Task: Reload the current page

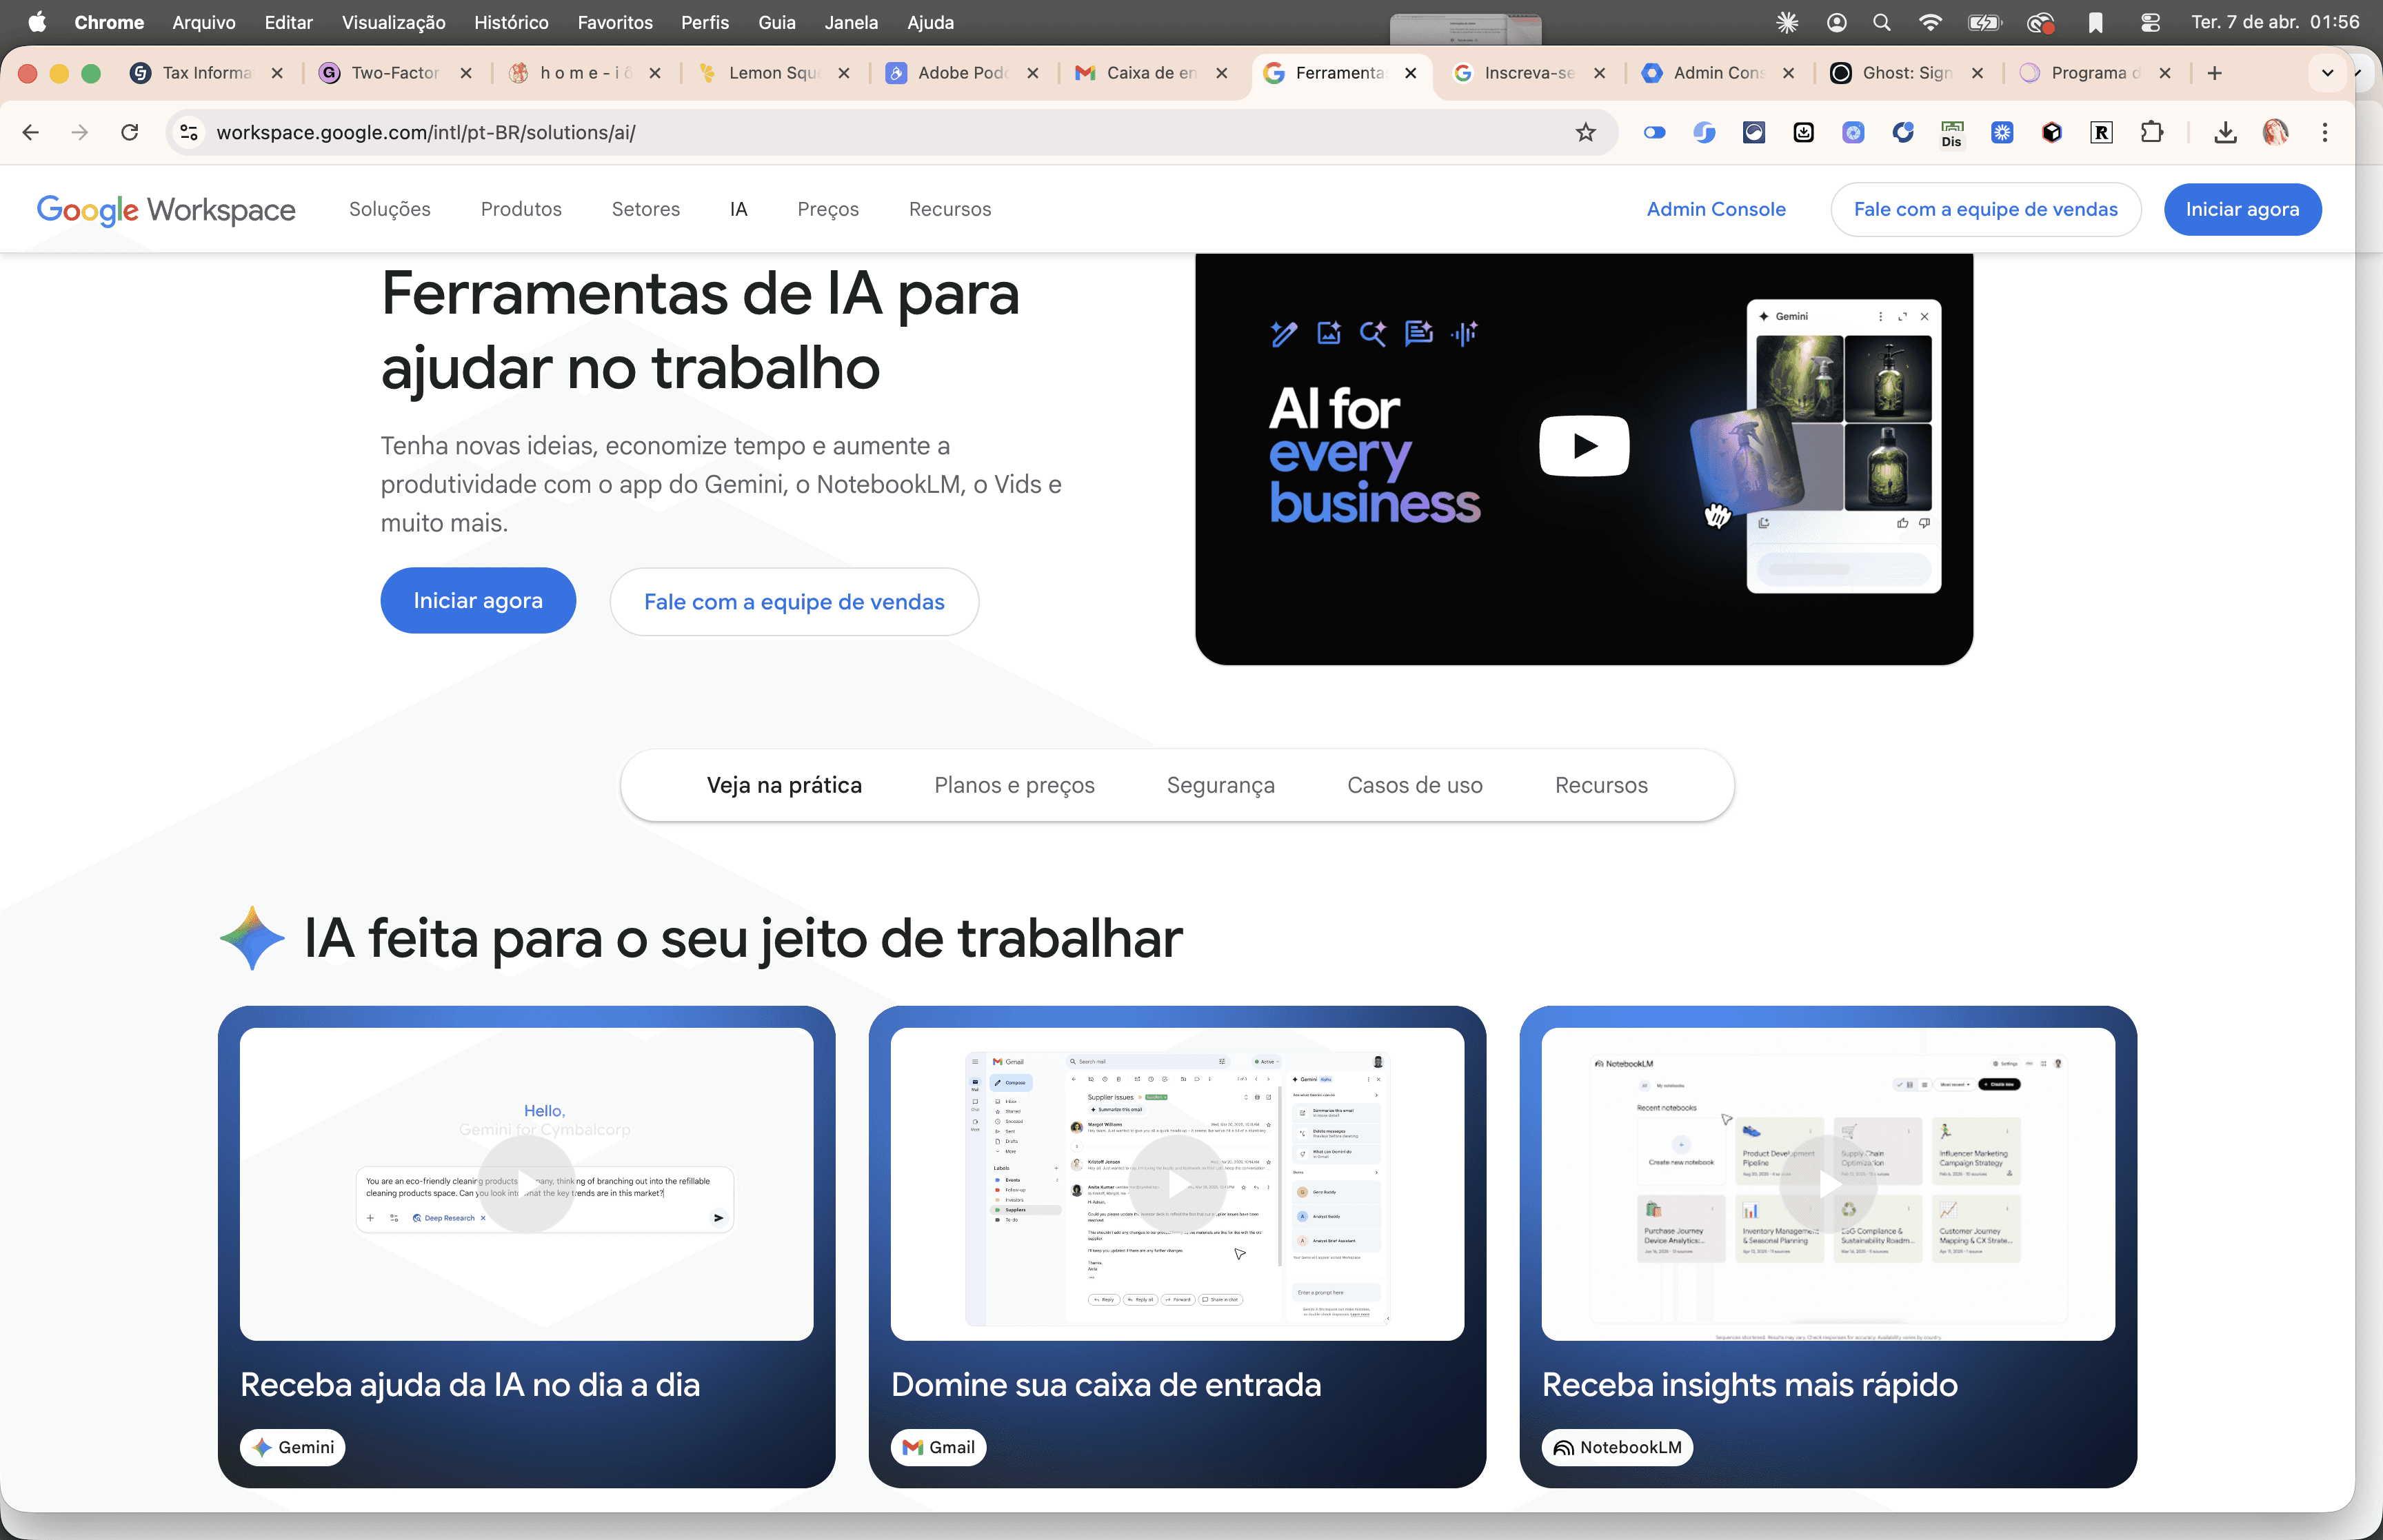Action: click(x=129, y=132)
